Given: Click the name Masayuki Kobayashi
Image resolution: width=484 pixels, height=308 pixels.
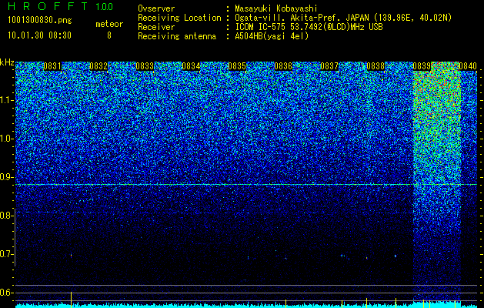Looking at the screenshot, I should (276, 8).
